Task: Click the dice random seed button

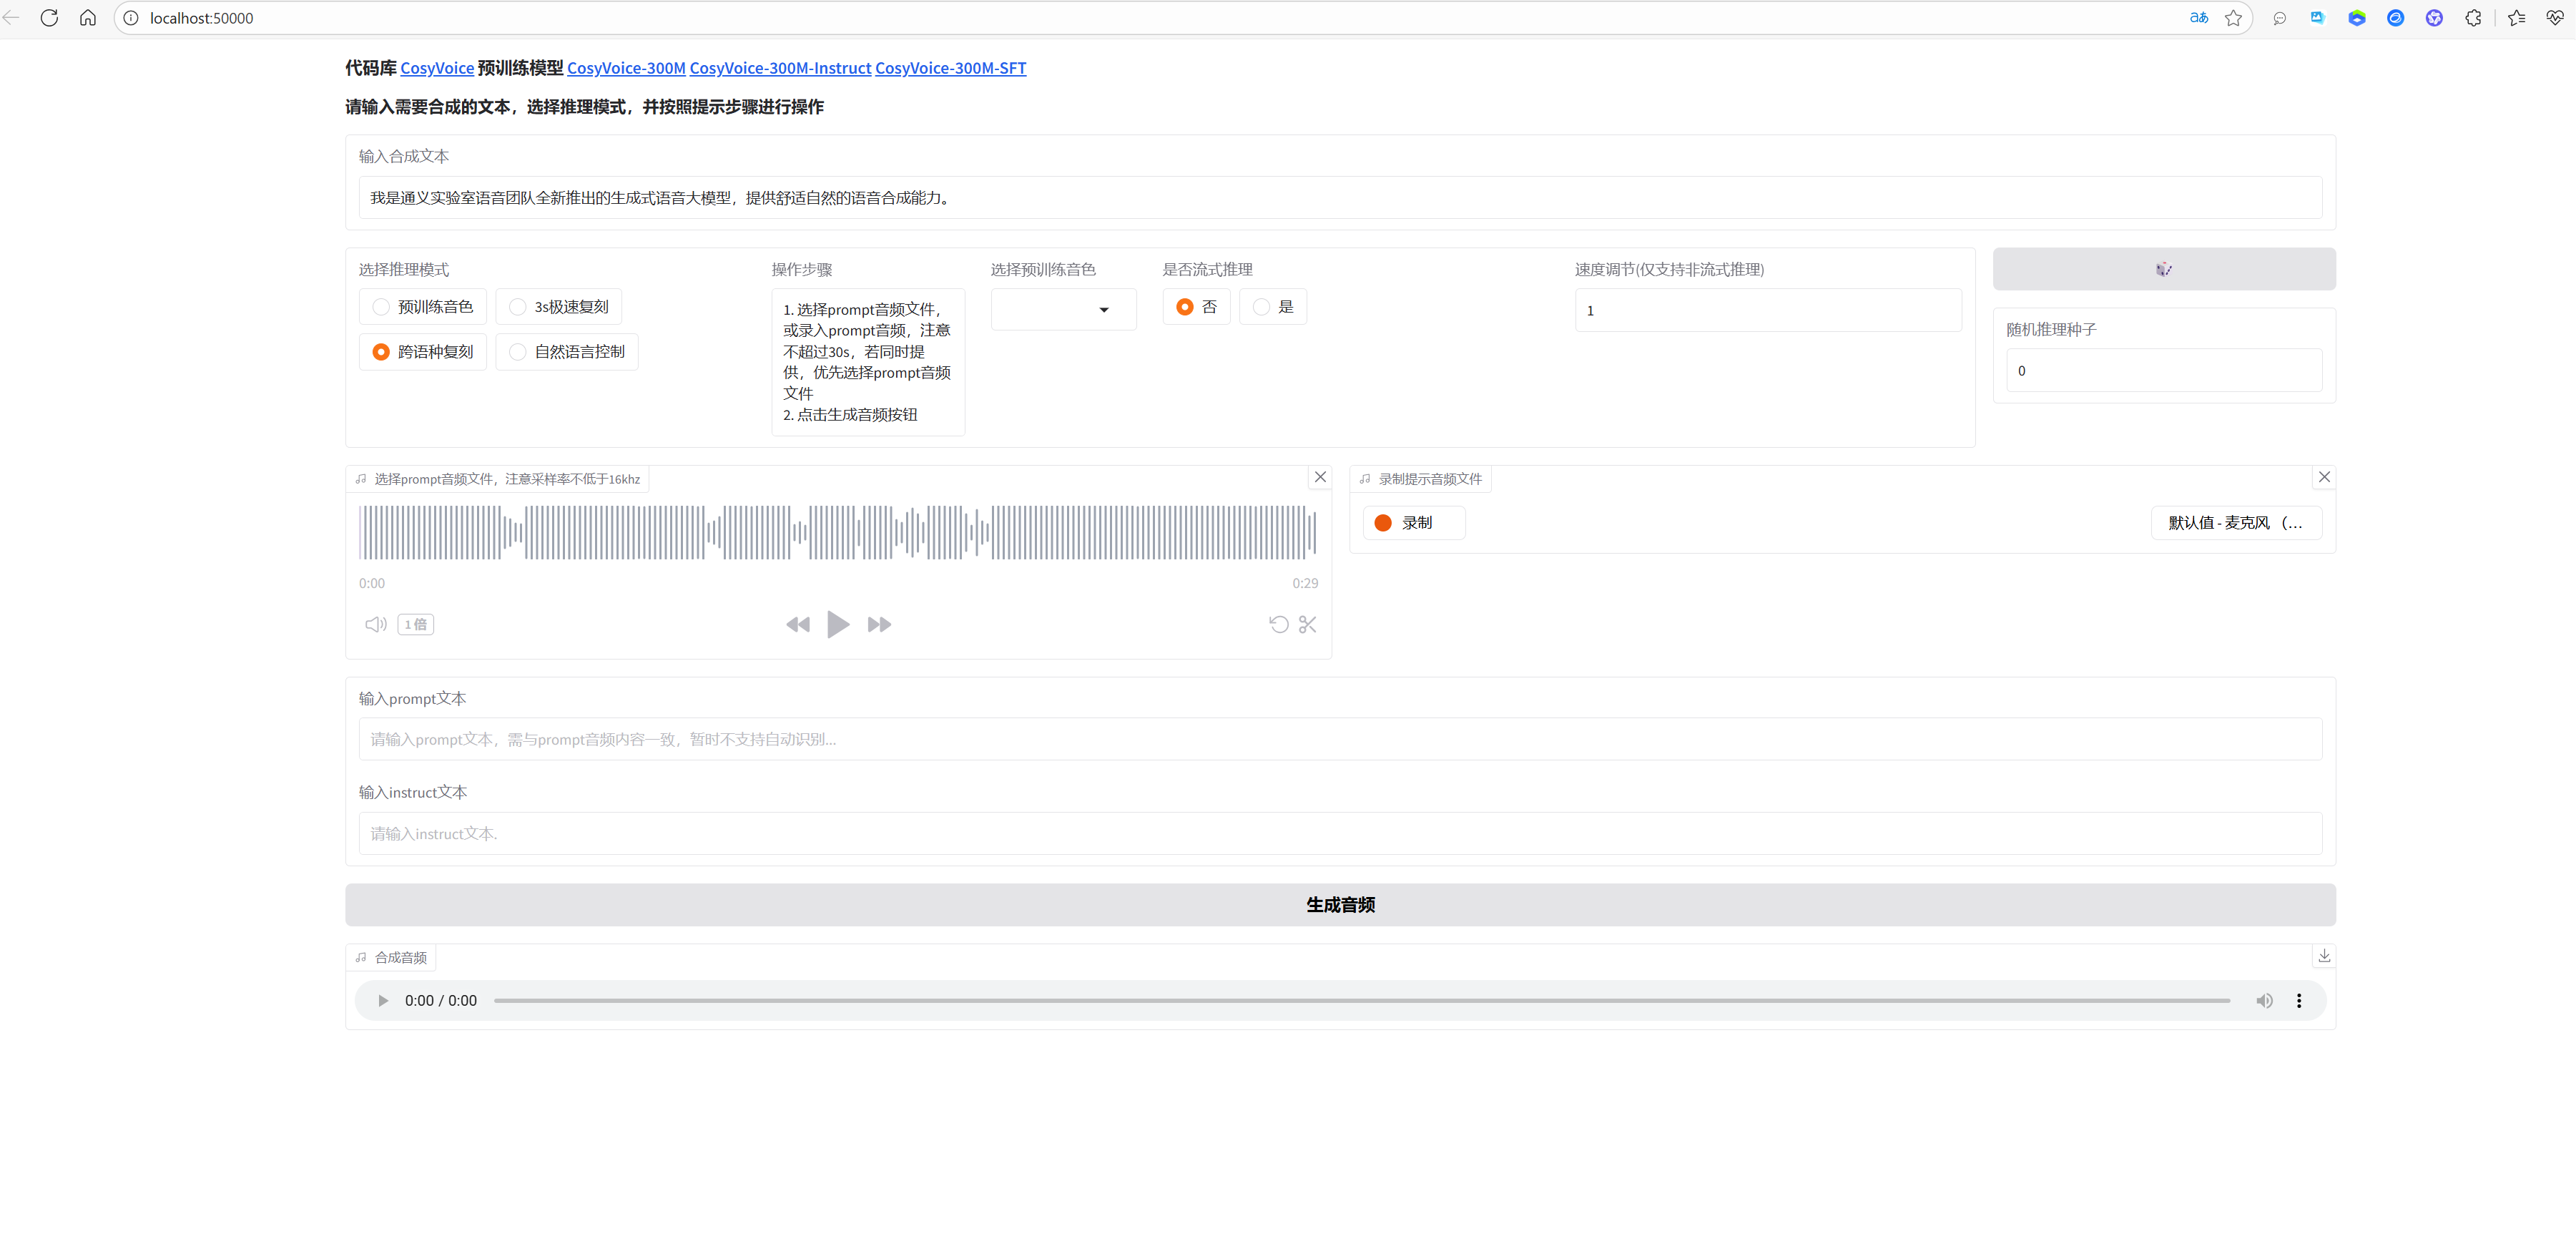Action: 2163,269
